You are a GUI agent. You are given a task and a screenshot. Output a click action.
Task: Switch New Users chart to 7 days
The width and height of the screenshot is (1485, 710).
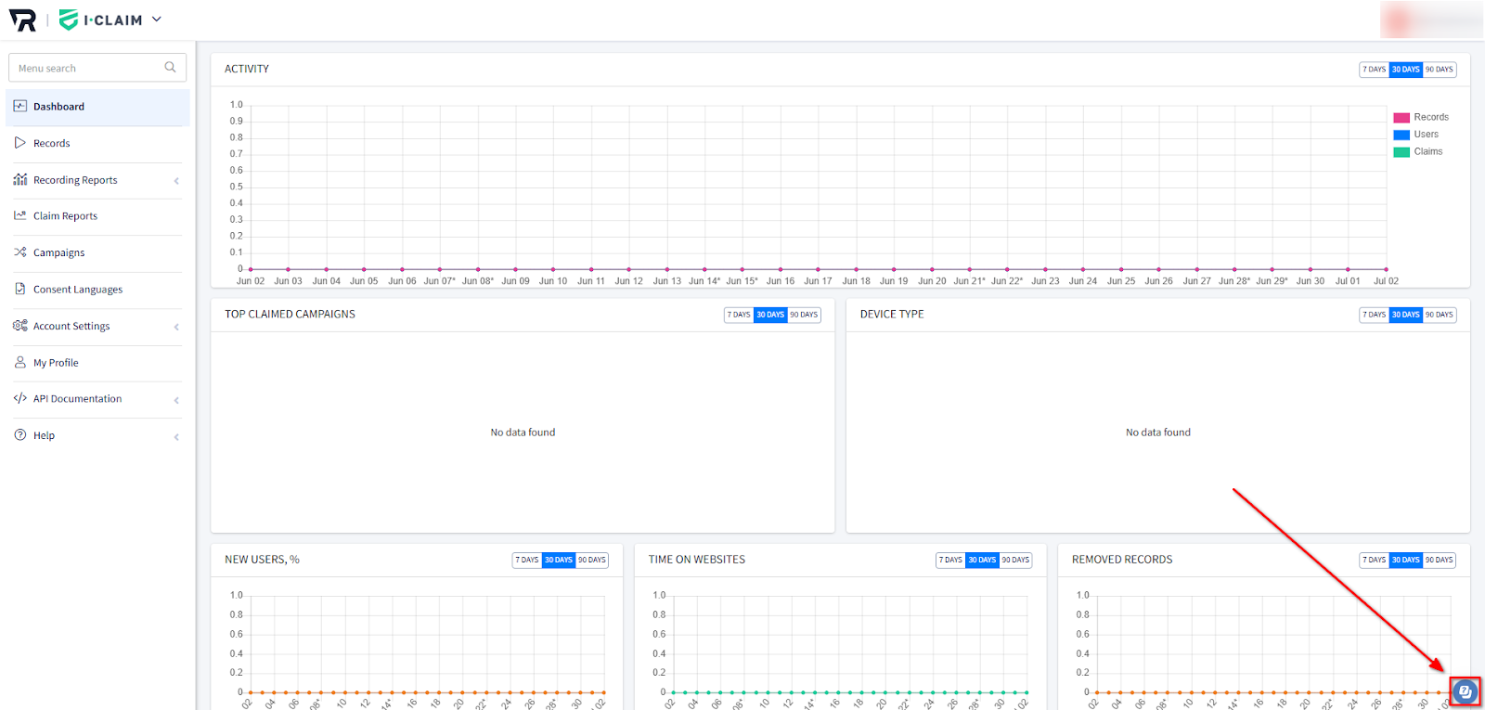527,560
